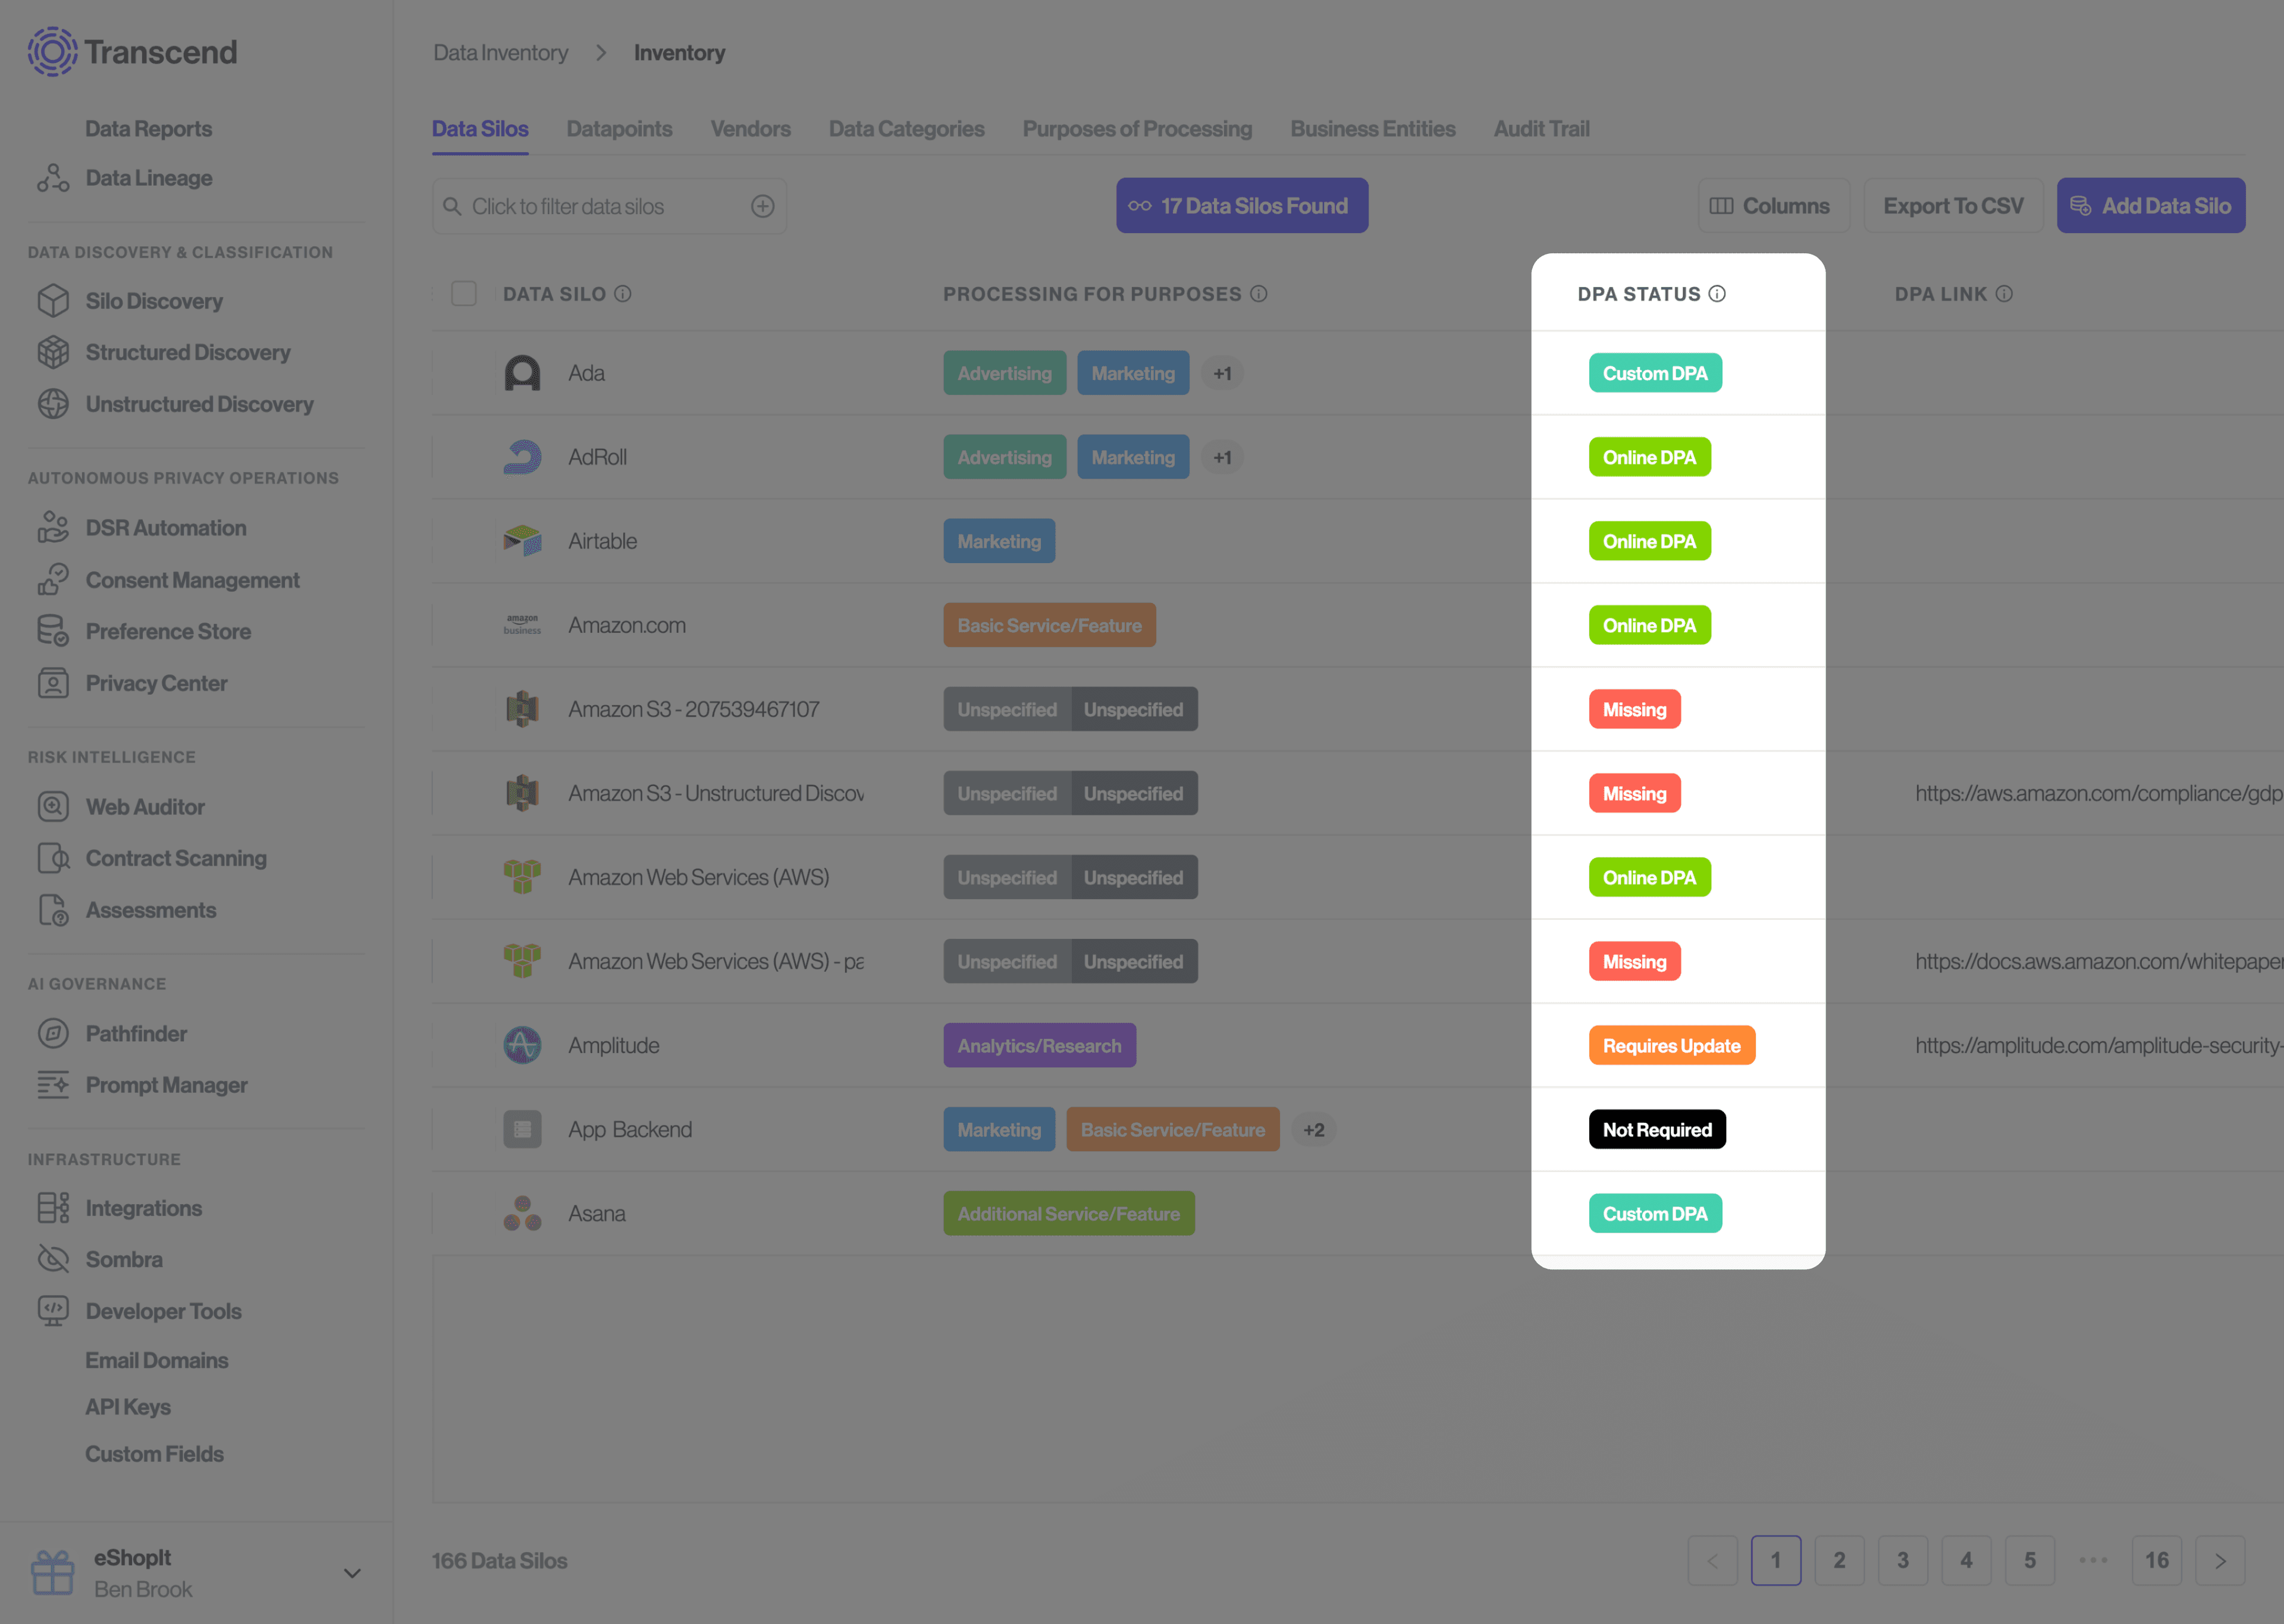Open the Purposes of Processing tab
Screen dimensions: 2284x1624
coord(1137,129)
